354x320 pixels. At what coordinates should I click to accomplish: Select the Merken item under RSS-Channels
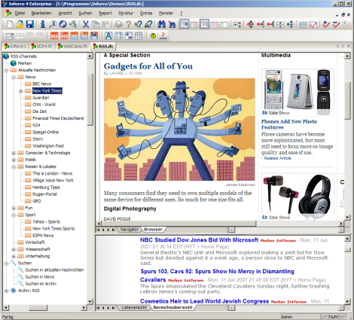(x=25, y=63)
